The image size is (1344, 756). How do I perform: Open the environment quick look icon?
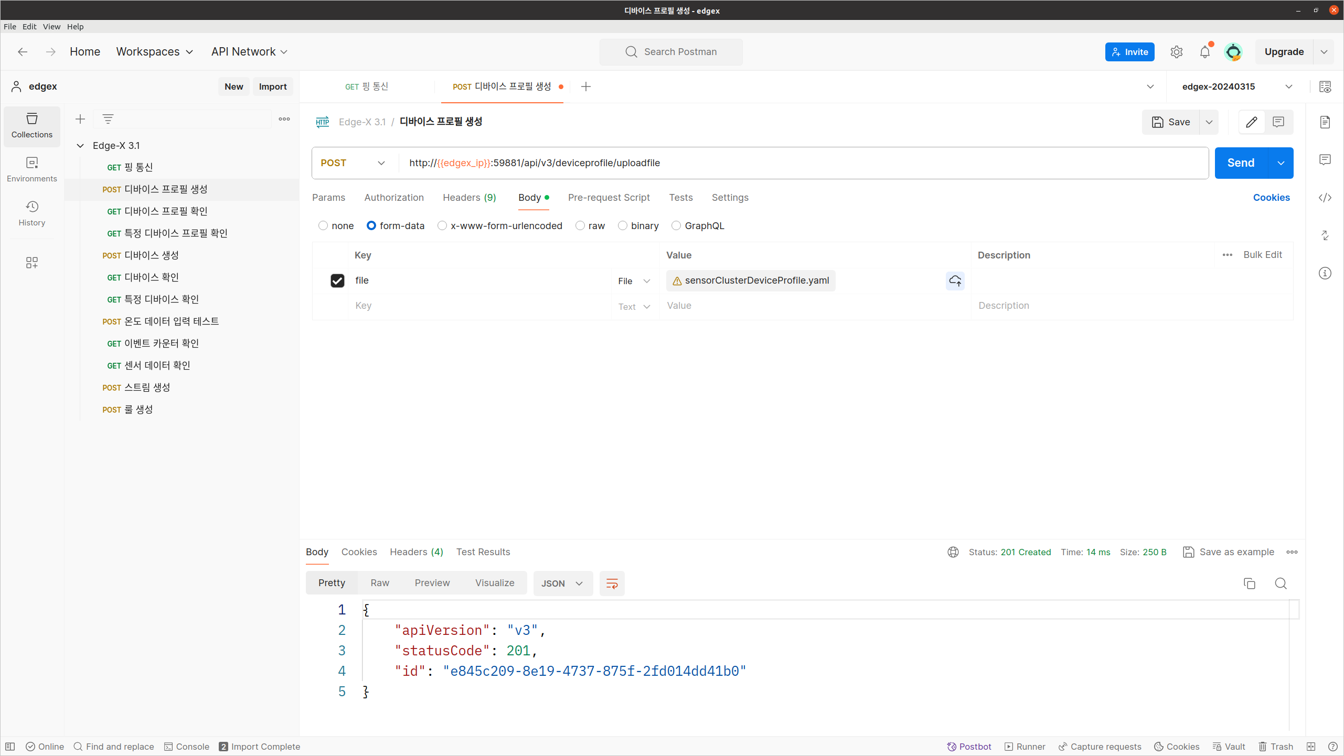[x=1325, y=87]
